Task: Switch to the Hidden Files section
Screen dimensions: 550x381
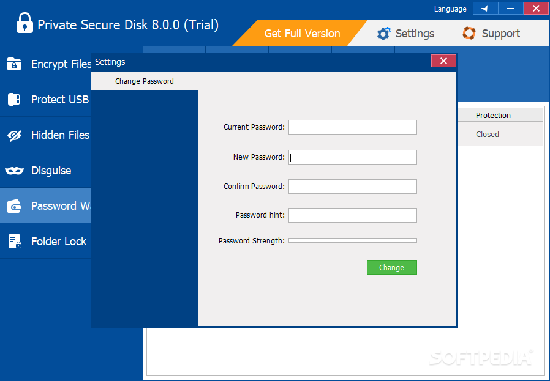Action: tap(45, 135)
